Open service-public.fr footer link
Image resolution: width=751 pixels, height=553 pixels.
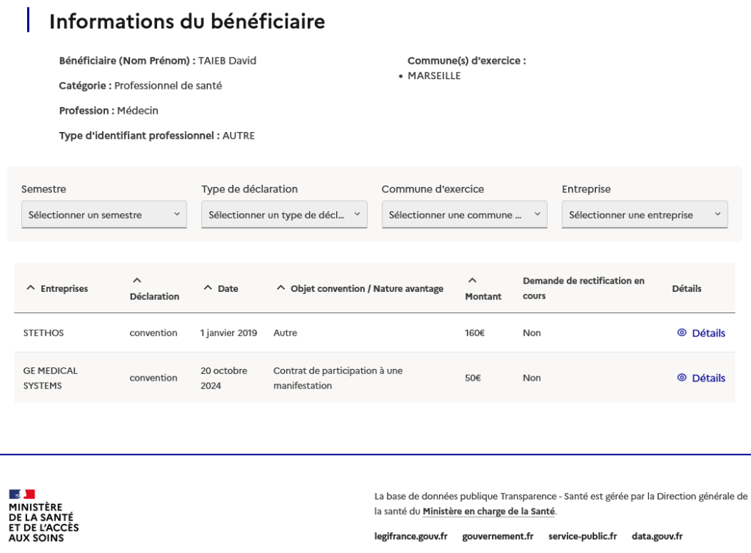pos(582,536)
